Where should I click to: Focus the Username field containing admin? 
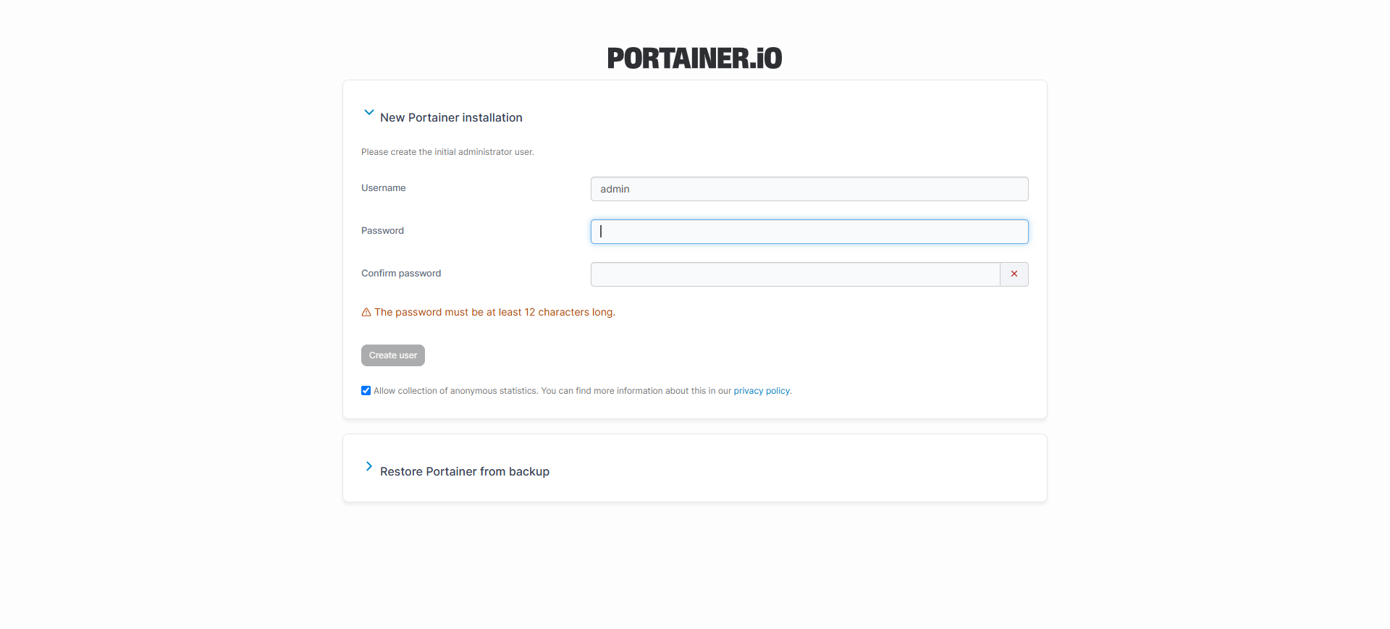(x=809, y=189)
